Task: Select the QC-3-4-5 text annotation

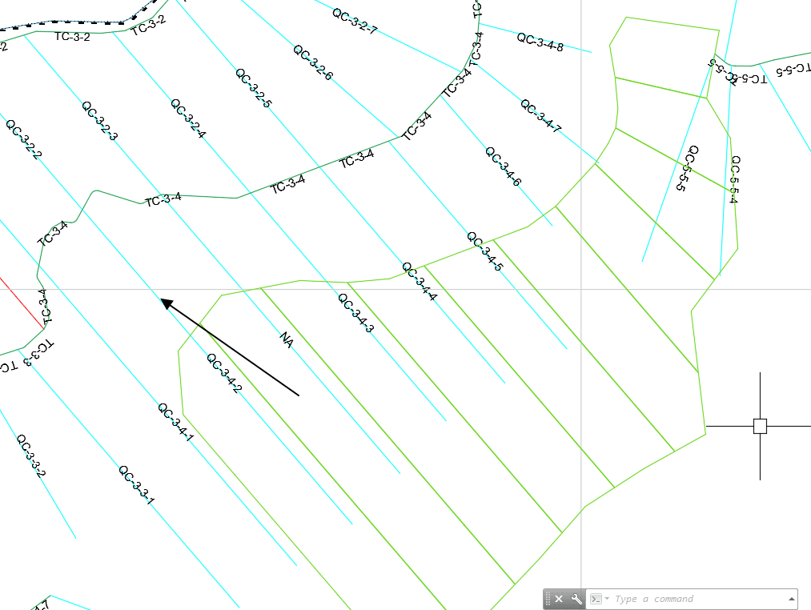Action: 485,251
